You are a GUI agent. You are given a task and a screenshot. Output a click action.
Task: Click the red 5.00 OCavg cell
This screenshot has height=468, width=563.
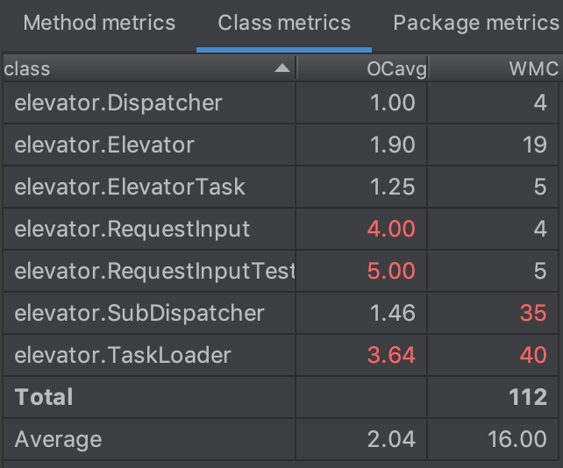point(391,271)
